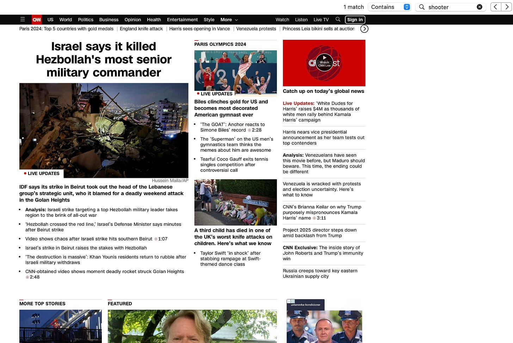Open the Health section

154,20
